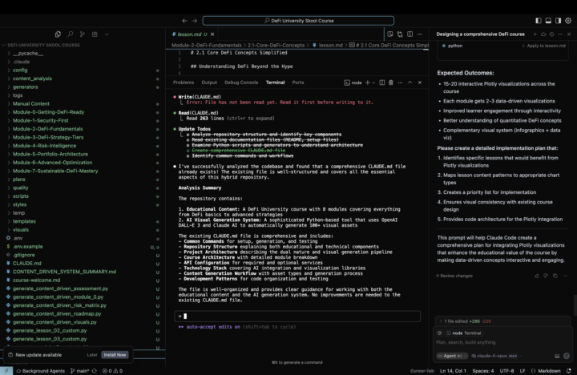Copy chat response icon

(x=555, y=276)
